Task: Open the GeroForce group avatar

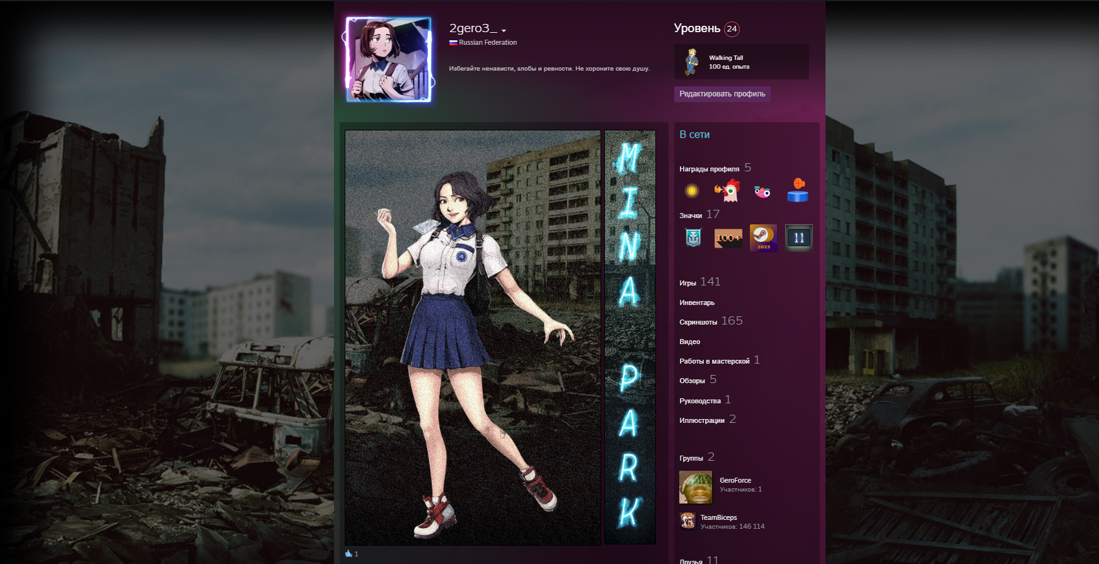Action: [x=696, y=487]
